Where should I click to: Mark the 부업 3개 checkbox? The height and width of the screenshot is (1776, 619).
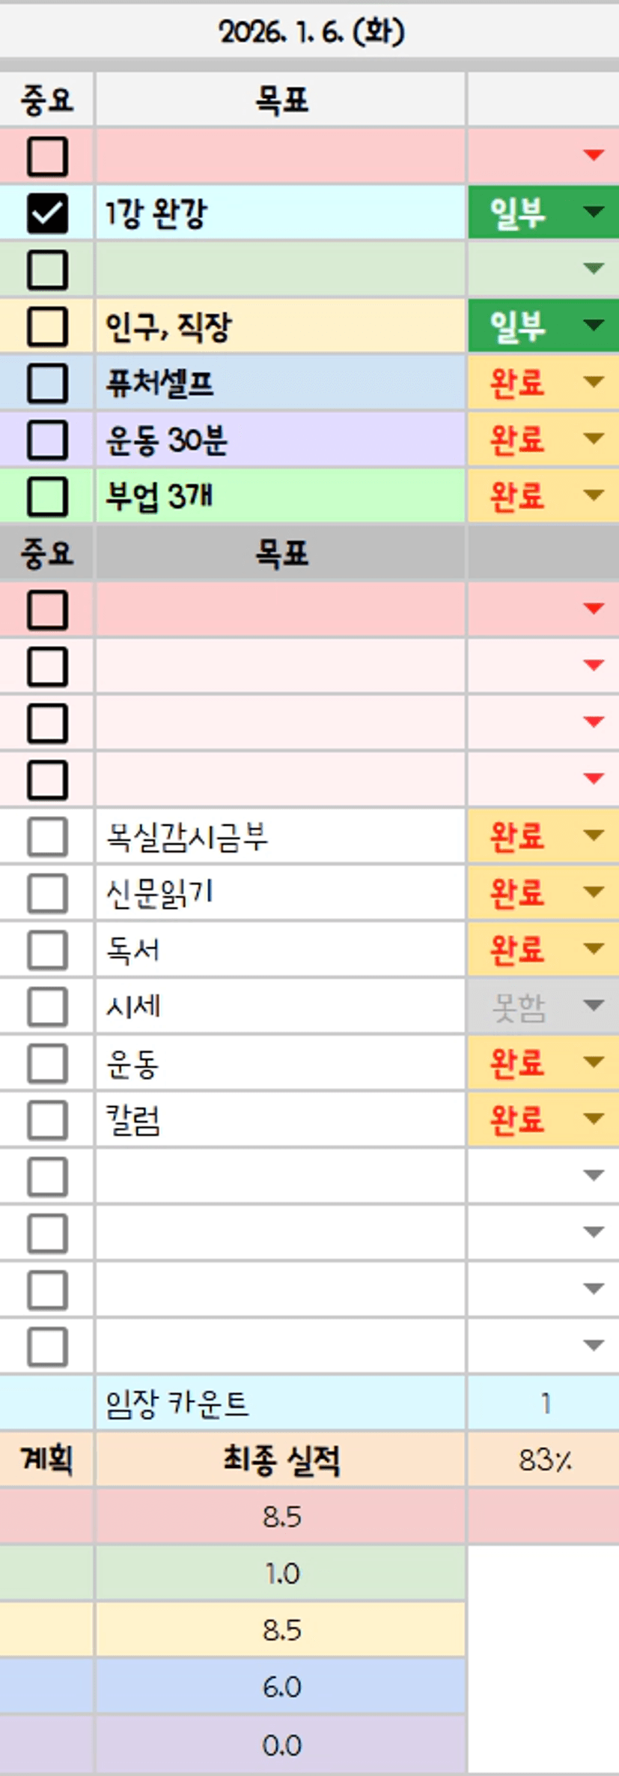47,496
